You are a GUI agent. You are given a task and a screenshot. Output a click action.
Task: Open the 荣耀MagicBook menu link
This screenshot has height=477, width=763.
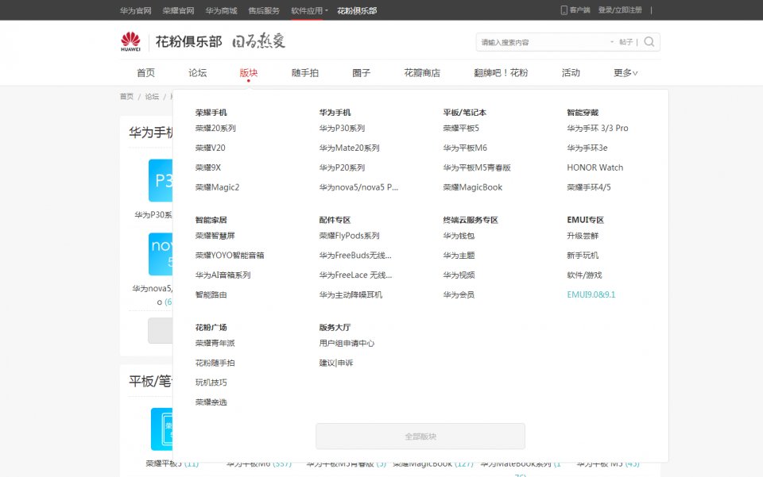click(472, 187)
